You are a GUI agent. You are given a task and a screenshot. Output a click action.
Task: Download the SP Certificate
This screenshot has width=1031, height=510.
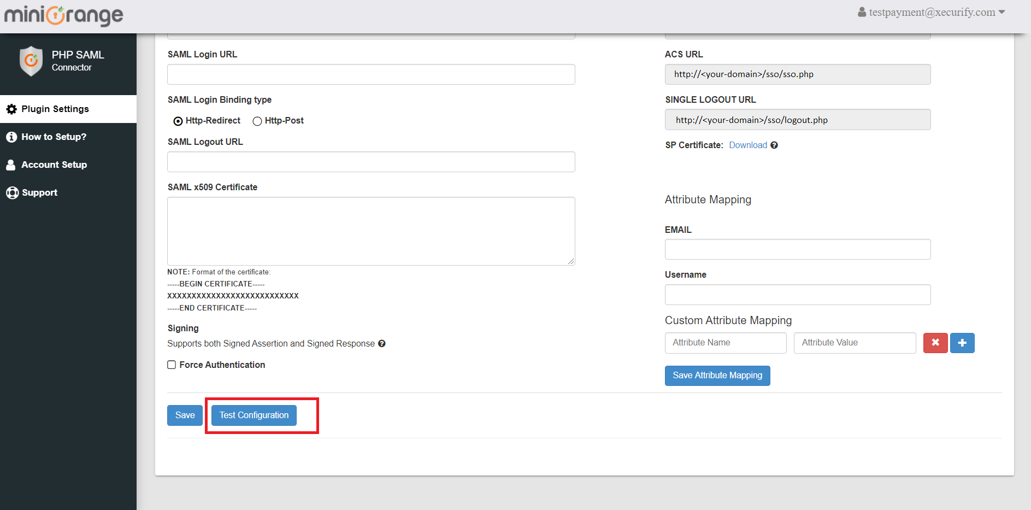coord(748,145)
